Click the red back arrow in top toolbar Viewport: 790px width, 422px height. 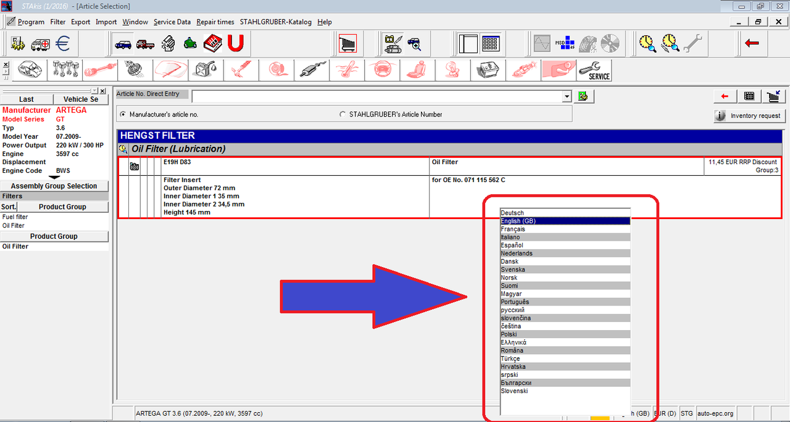click(x=752, y=44)
